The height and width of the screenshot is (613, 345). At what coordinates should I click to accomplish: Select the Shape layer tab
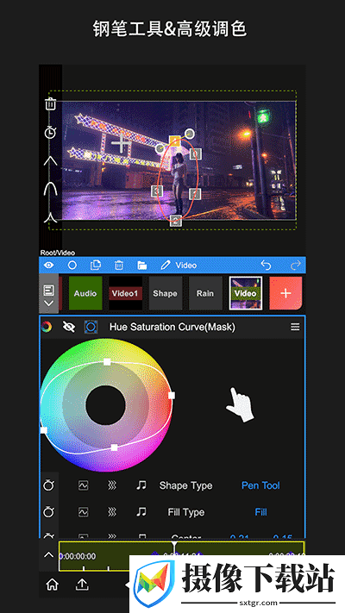click(x=165, y=293)
